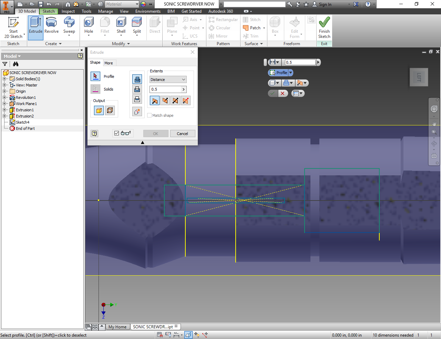This screenshot has width=441, height=339.
Task: Choose the Split tool
Action: point(137,25)
